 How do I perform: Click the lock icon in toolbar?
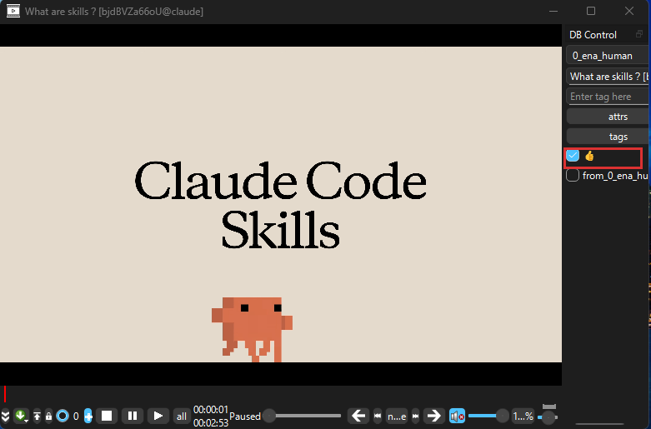(x=49, y=416)
